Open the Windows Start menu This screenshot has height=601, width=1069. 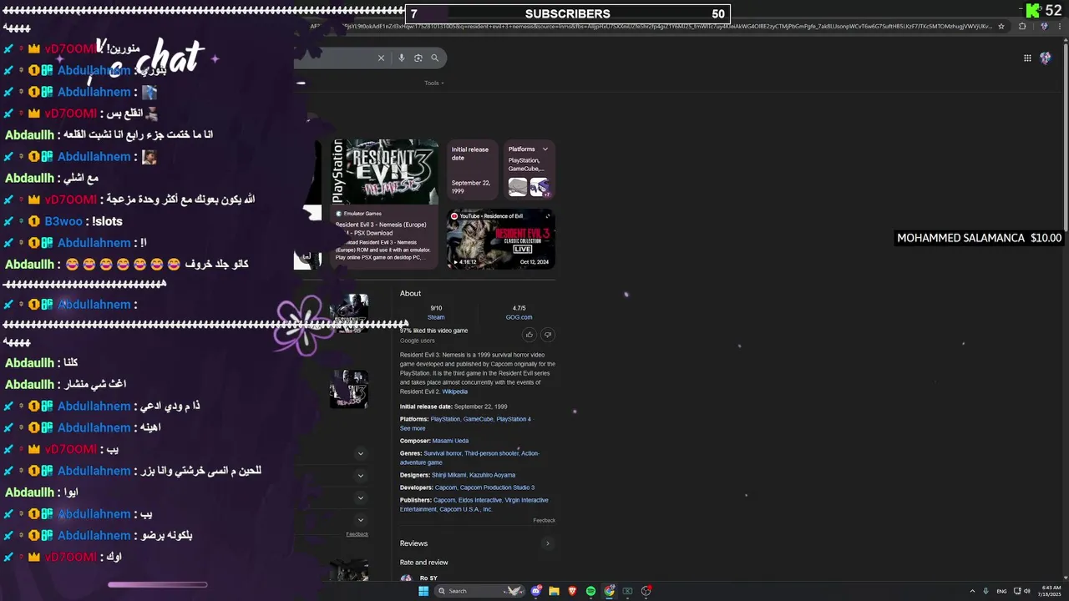click(x=423, y=591)
